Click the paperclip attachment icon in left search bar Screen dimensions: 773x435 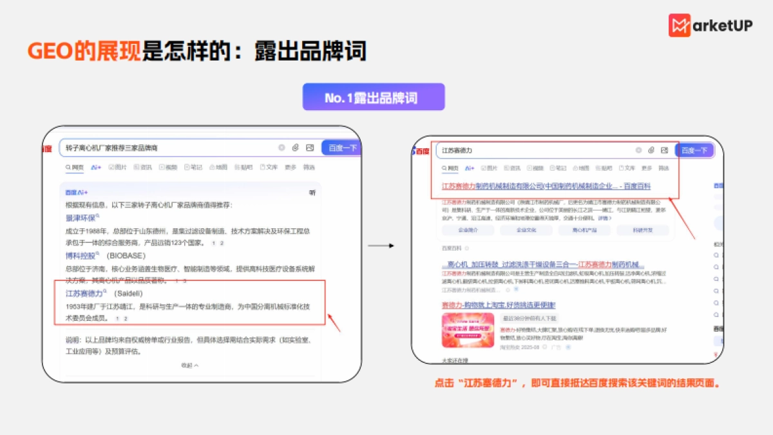coord(295,148)
